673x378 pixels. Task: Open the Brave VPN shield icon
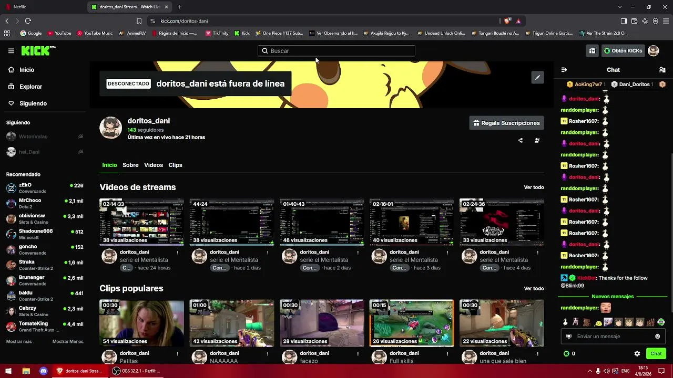[656, 21]
